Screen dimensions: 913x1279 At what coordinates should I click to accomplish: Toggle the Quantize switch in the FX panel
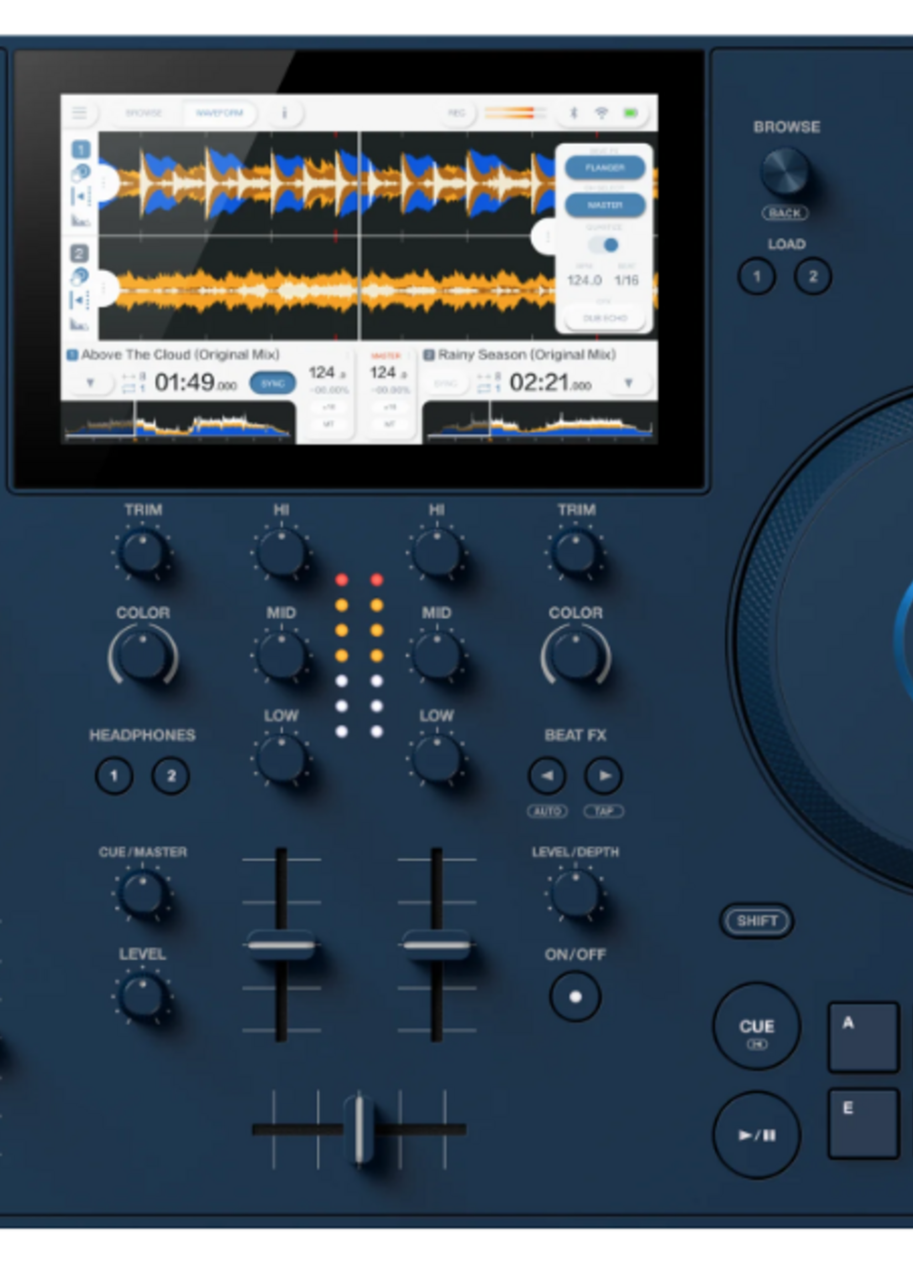[x=604, y=244]
